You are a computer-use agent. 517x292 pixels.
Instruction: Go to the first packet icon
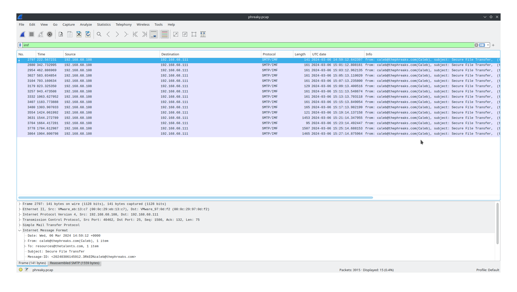[135, 34]
